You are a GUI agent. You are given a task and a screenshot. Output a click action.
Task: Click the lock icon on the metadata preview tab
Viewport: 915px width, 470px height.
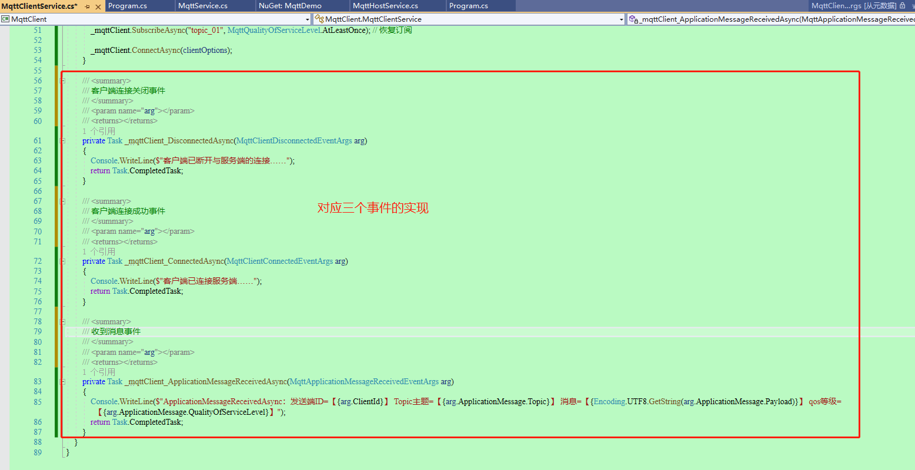point(903,5)
